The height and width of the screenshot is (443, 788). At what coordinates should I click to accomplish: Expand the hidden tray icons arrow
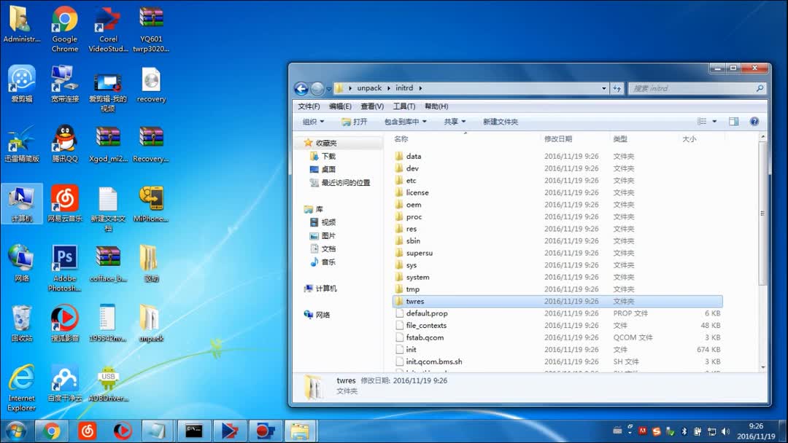pyautogui.click(x=629, y=431)
